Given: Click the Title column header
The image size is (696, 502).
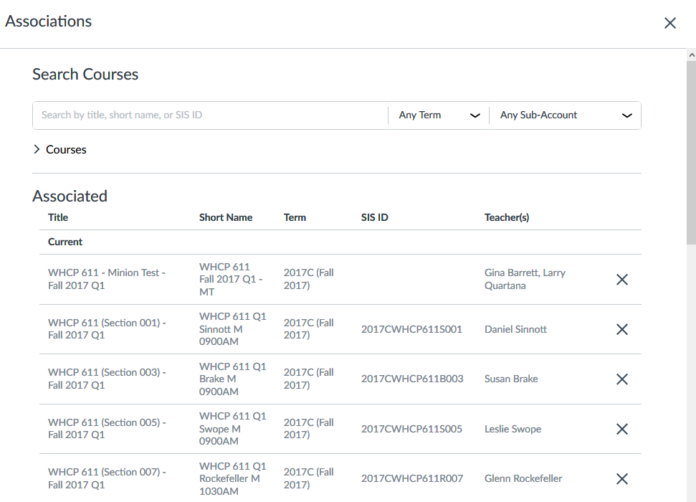Looking at the screenshot, I should point(57,217).
